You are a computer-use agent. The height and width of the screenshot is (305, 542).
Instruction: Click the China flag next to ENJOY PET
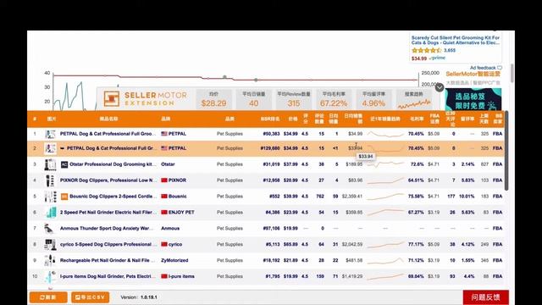click(164, 213)
